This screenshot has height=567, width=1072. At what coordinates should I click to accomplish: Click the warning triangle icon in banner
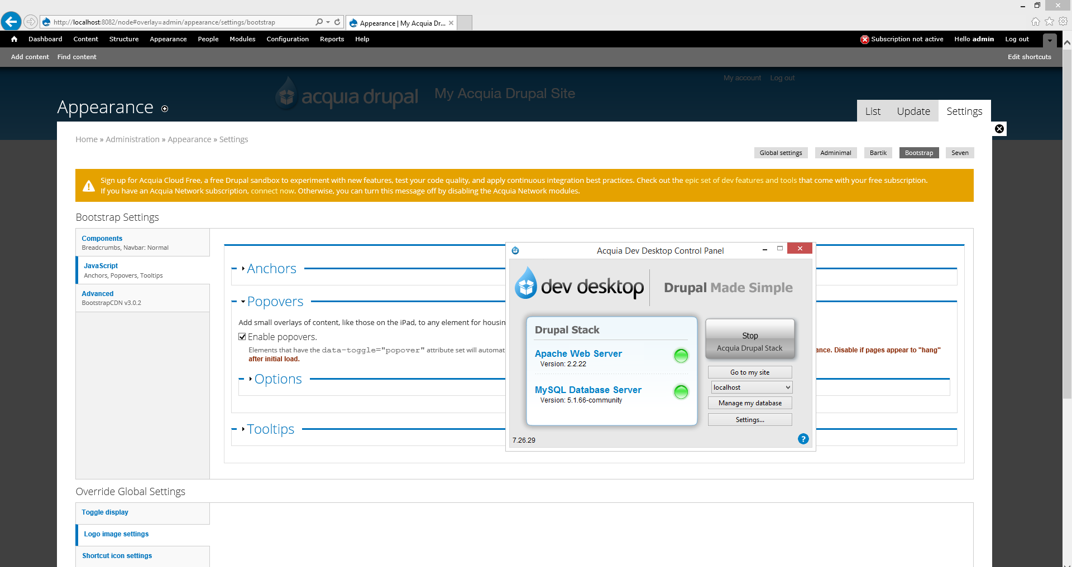[89, 186]
